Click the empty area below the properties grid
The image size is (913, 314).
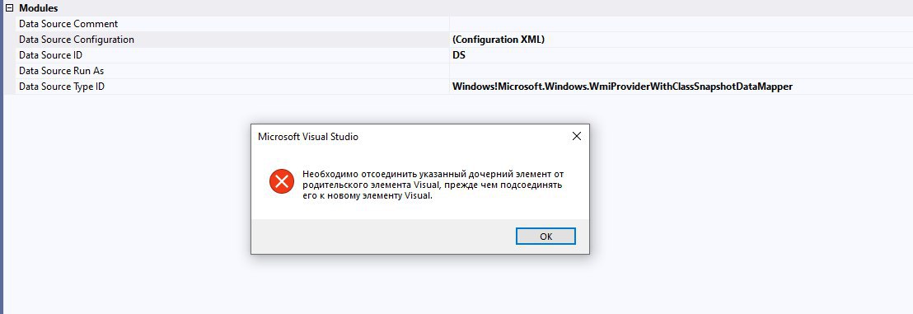[x=128, y=204]
